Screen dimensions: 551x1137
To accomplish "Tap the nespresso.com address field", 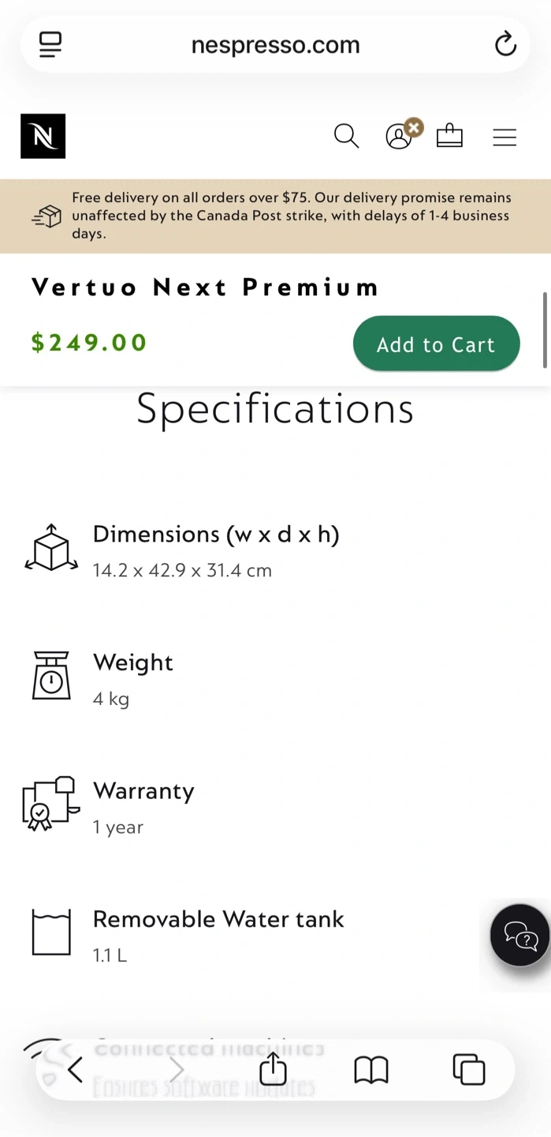I will [x=275, y=45].
